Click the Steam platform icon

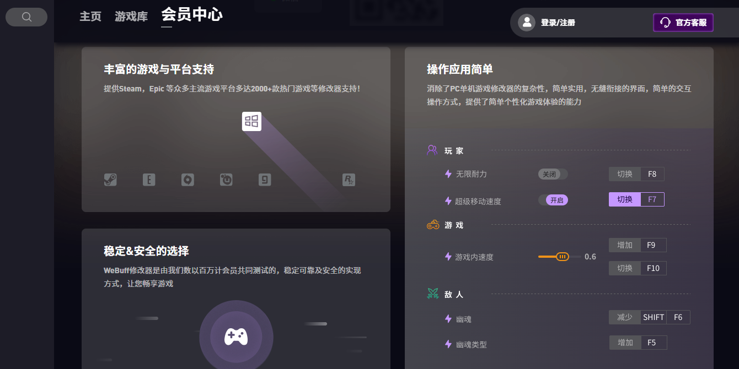coord(110,180)
